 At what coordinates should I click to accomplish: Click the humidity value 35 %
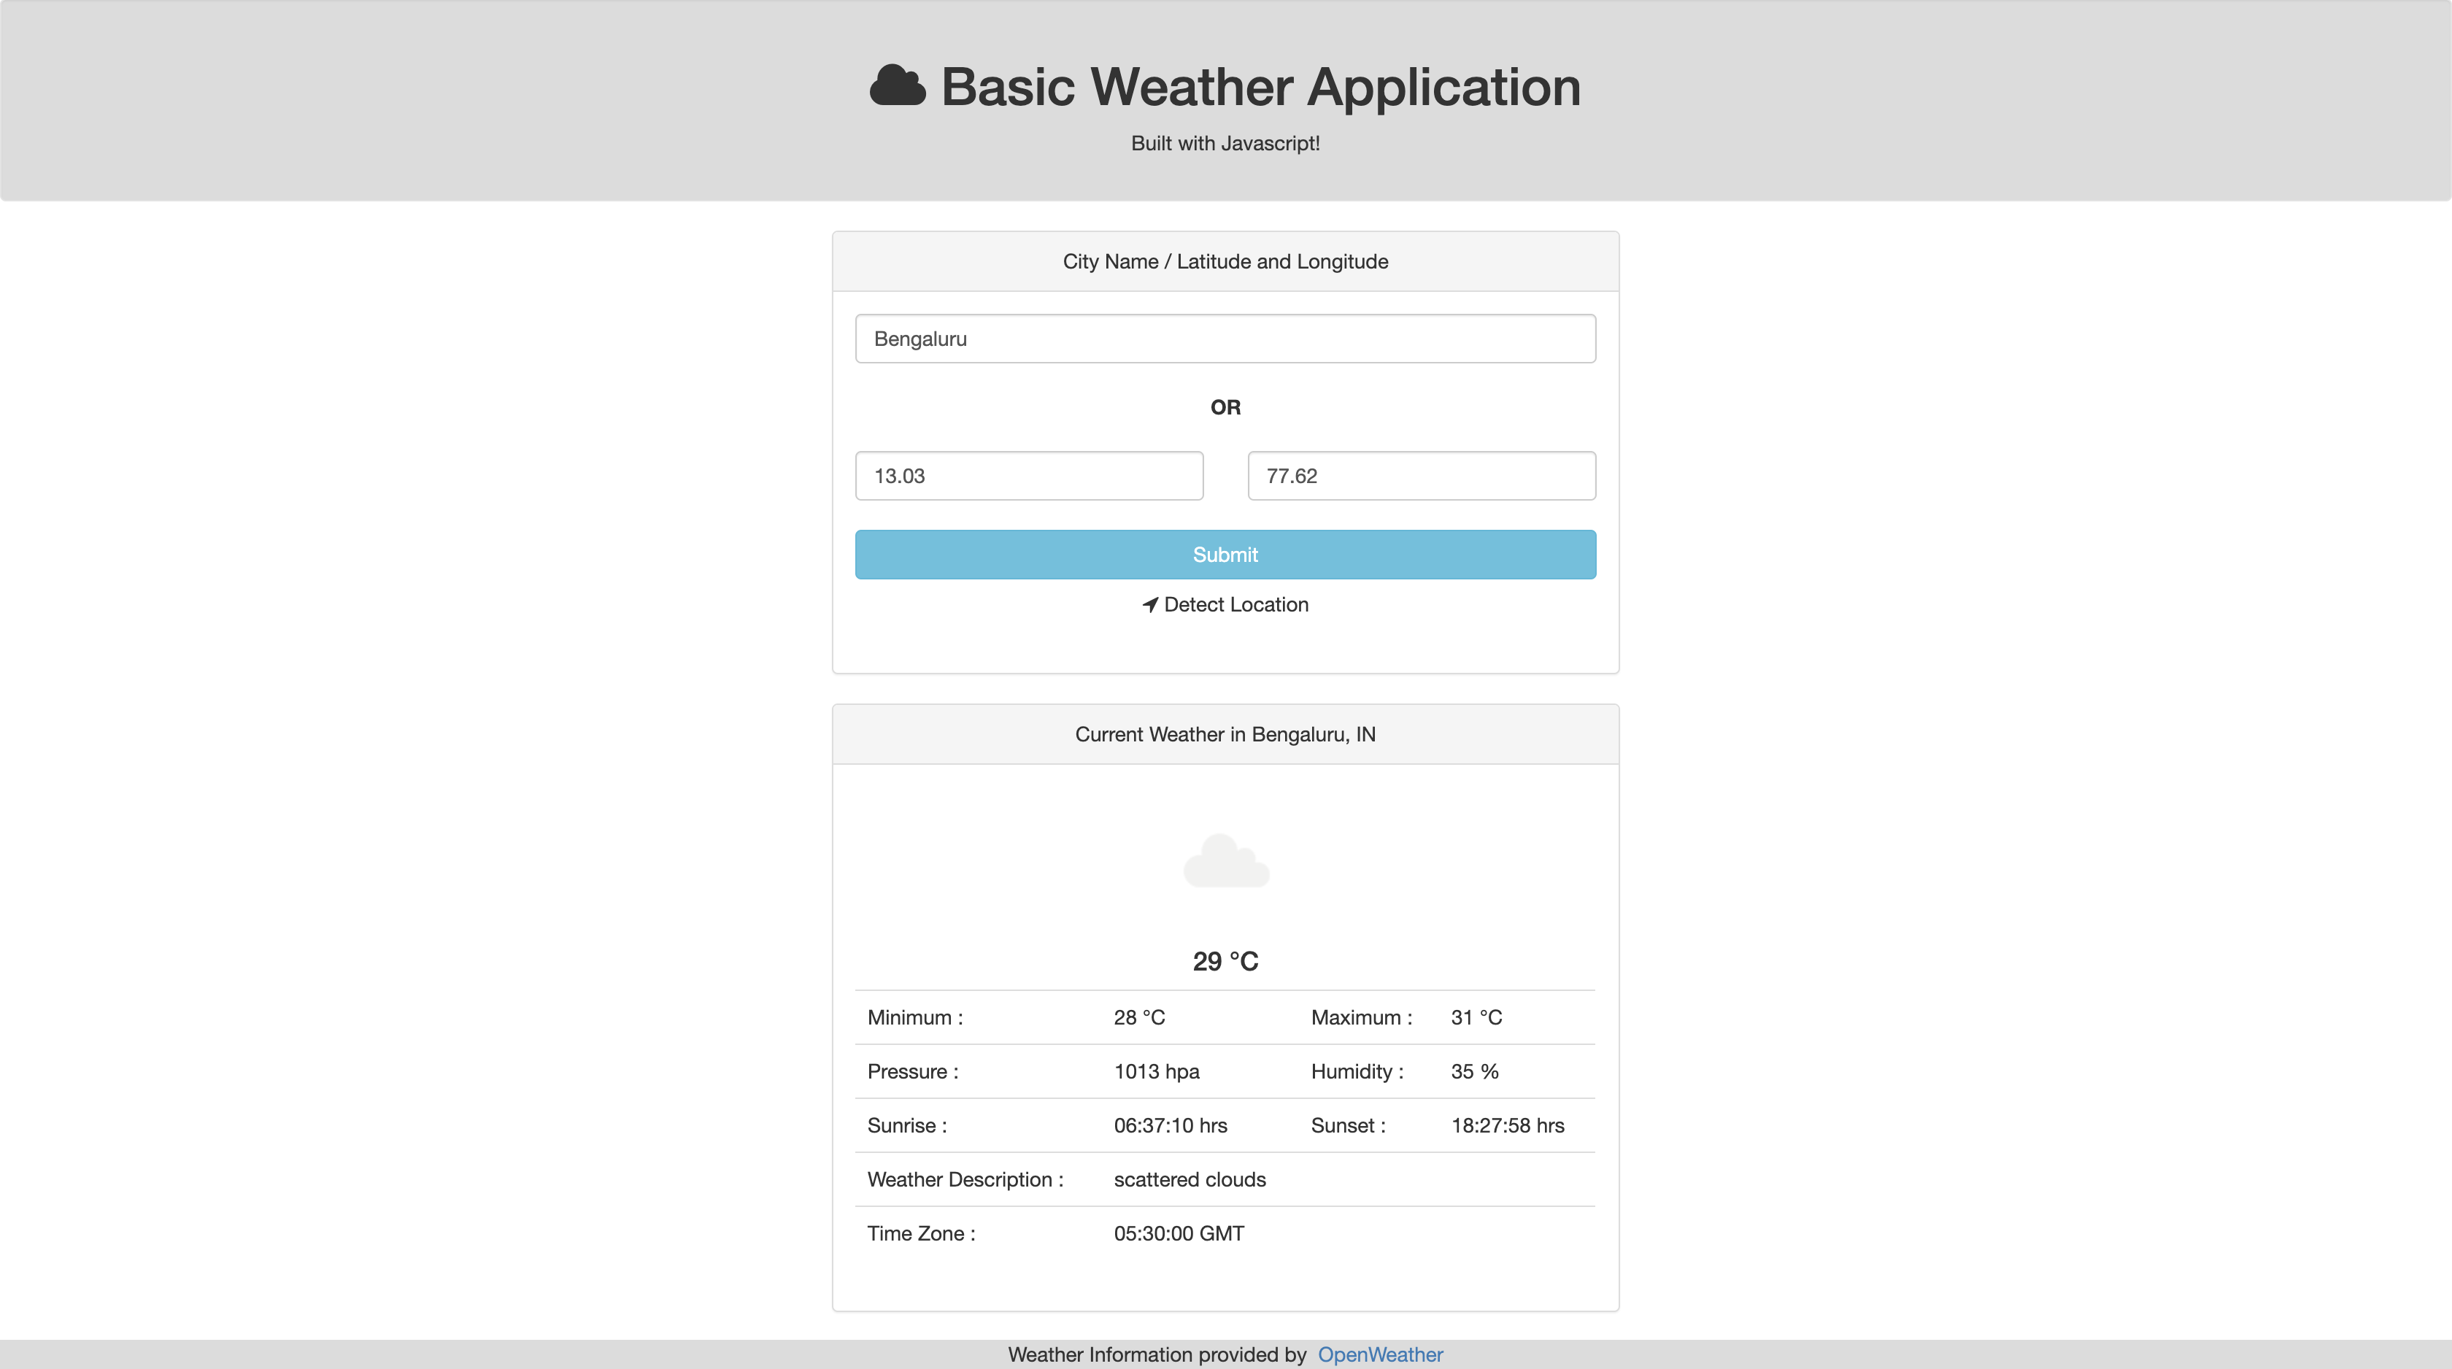coord(1473,1072)
